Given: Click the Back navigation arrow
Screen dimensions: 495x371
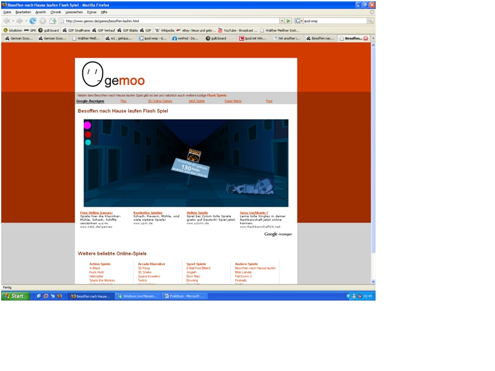Looking at the screenshot, I should 6,21.
